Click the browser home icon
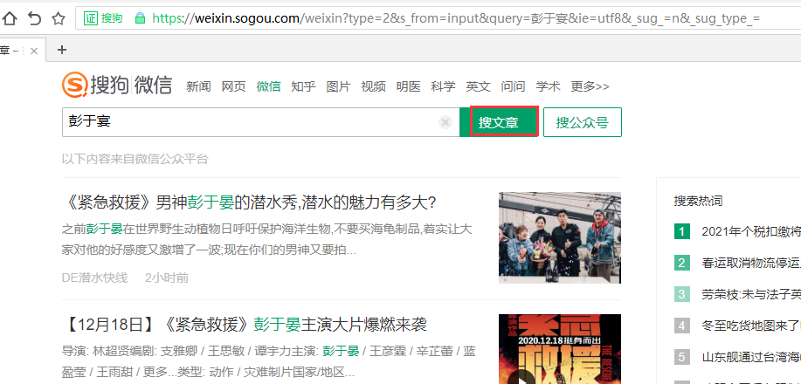This screenshot has height=384, width=801. (x=10, y=19)
